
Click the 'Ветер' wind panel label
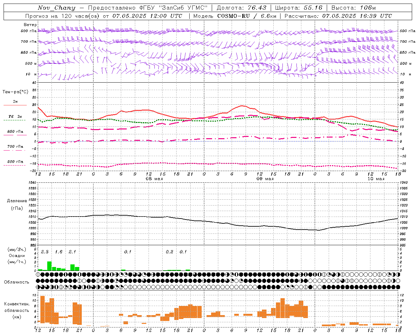tap(30, 25)
